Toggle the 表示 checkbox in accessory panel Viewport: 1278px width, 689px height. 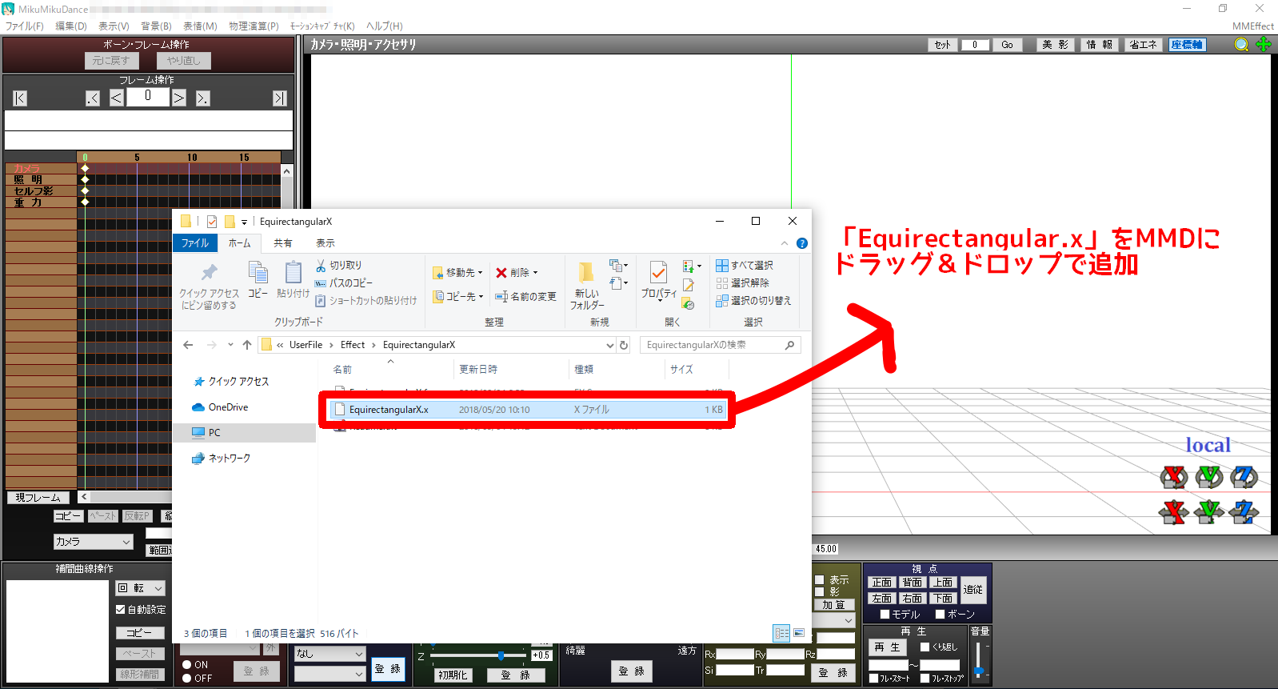tap(820, 580)
